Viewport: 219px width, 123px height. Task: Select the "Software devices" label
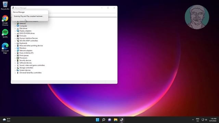pyautogui.click(x=26, y=63)
